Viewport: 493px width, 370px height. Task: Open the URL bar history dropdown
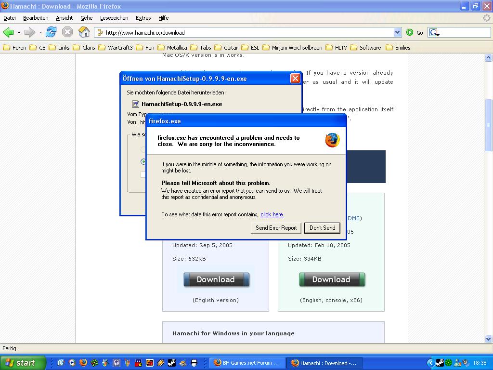point(397,32)
